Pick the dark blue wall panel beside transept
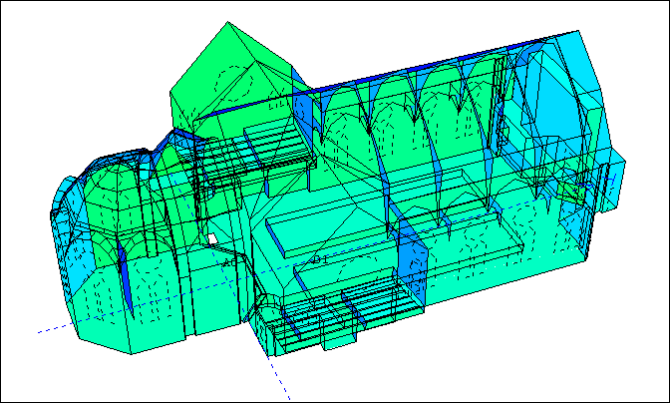Screen dimensions: 670x403 pos(303,110)
